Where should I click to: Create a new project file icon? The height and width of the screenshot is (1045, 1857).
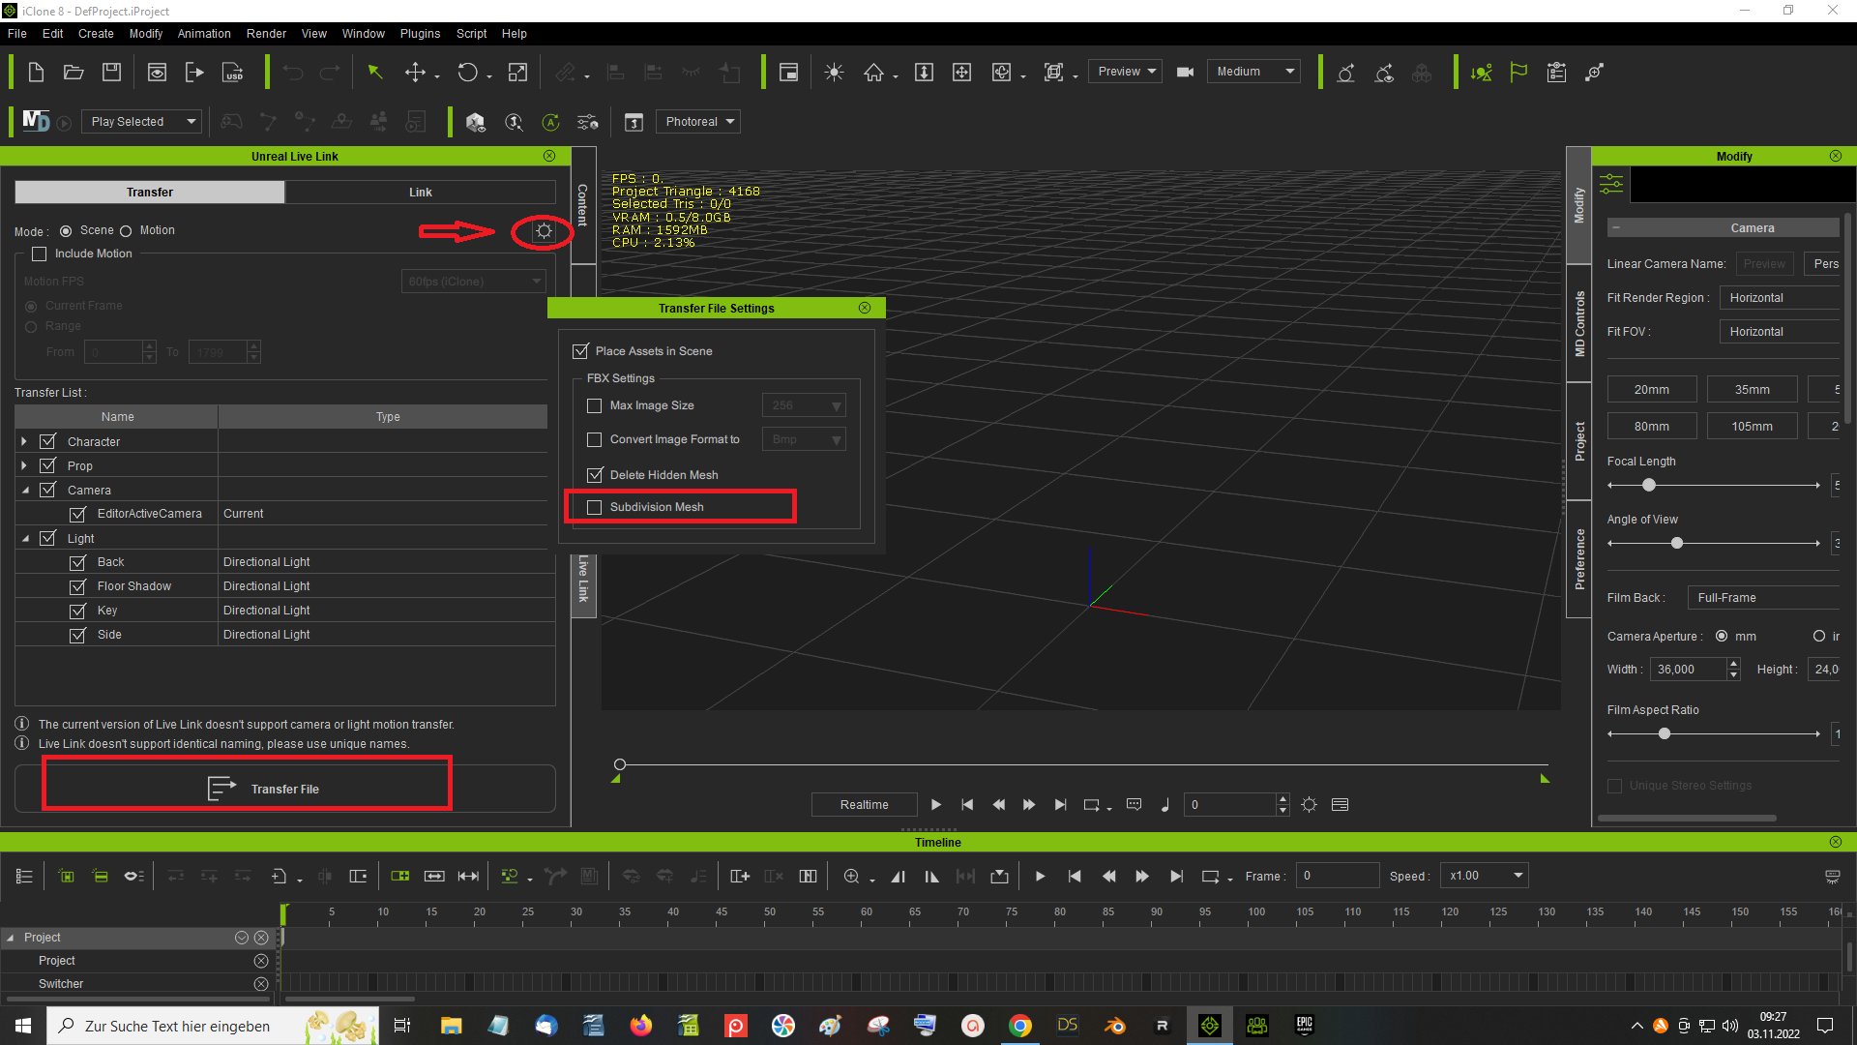[x=36, y=73]
